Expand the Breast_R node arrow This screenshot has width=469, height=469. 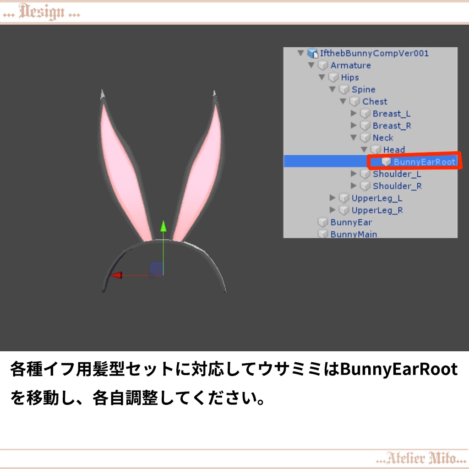point(354,125)
